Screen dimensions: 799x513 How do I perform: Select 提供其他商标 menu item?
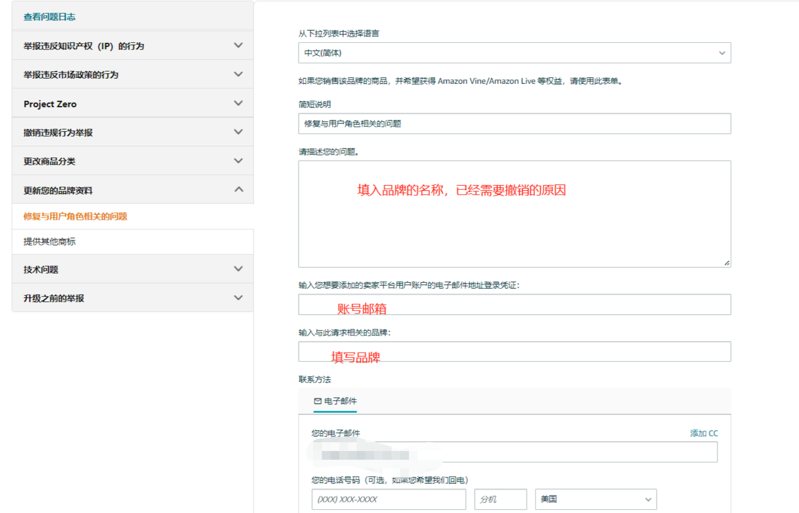tap(49, 242)
